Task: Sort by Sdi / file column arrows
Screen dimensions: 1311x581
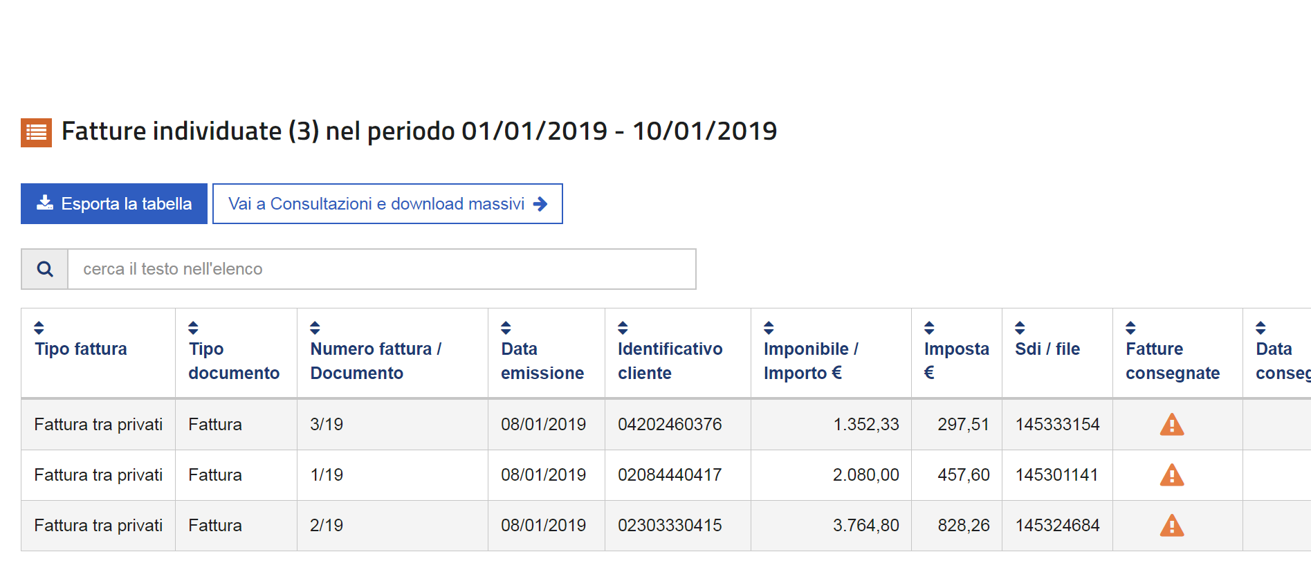Action: pos(1020,328)
